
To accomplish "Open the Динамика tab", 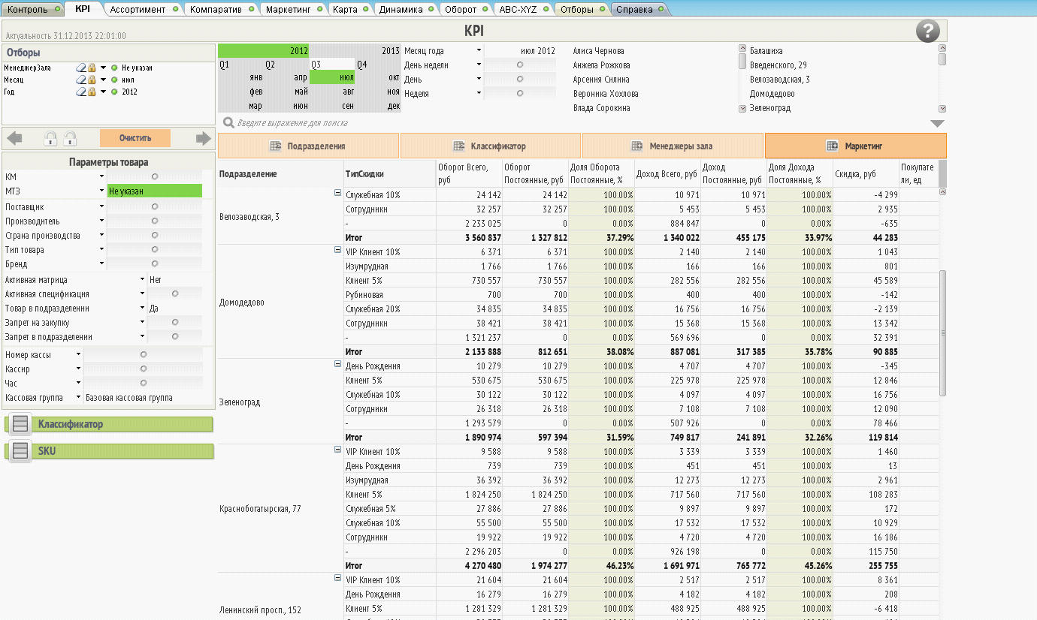I will [407, 9].
